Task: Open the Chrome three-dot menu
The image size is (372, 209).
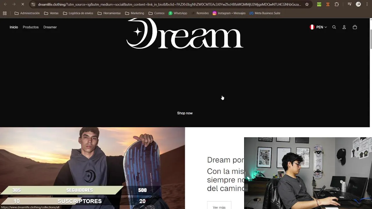Action: click(367, 4)
